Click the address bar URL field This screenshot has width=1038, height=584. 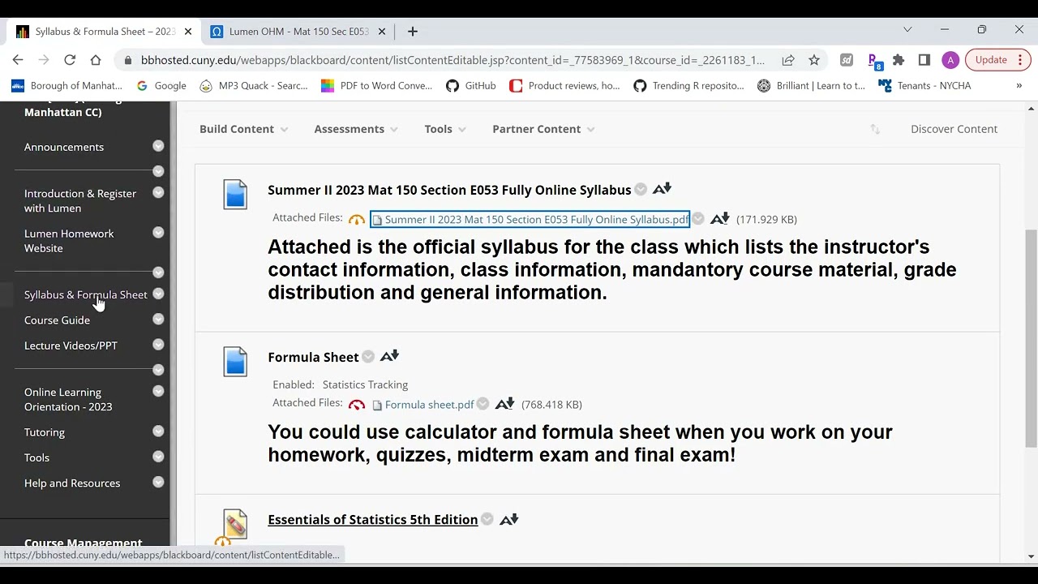coord(453,60)
